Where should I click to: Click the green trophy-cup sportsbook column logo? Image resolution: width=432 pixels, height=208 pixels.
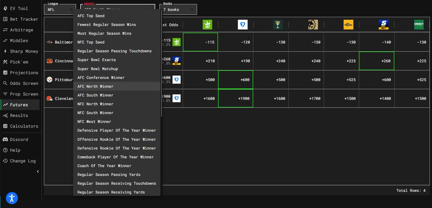click(x=278, y=24)
